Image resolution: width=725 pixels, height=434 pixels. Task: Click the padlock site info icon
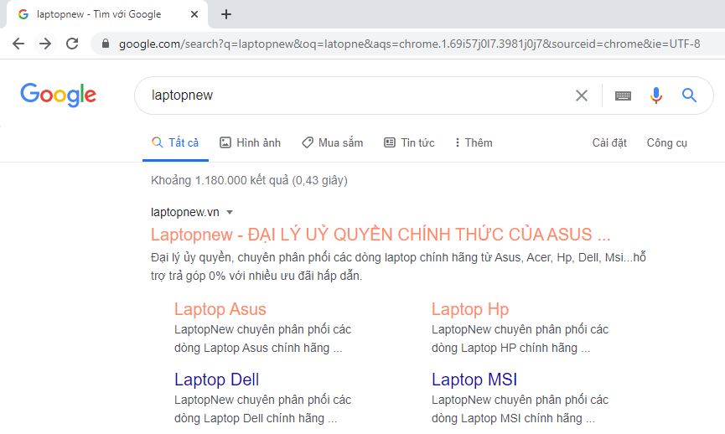106,44
